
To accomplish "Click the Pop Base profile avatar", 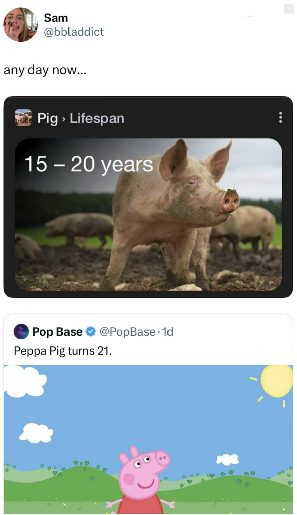I will [x=21, y=331].
